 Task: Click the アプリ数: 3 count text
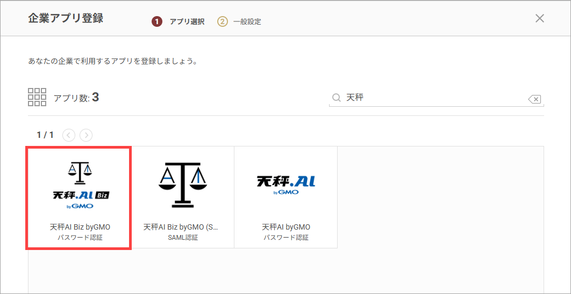coord(76,98)
